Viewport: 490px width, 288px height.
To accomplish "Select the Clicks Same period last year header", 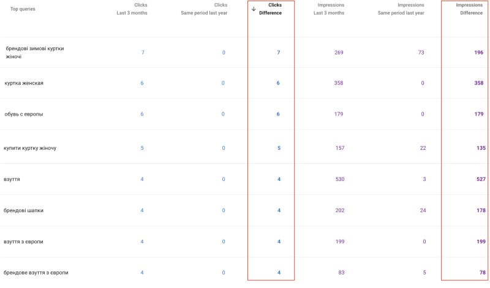I will click(204, 9).
